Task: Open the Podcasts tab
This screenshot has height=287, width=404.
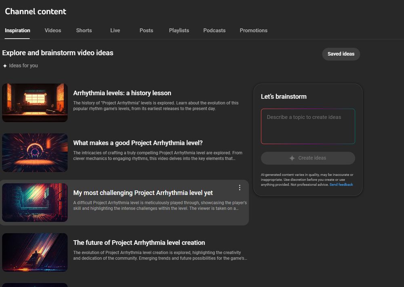Action: pyautogui.click(x=215, y=30)
